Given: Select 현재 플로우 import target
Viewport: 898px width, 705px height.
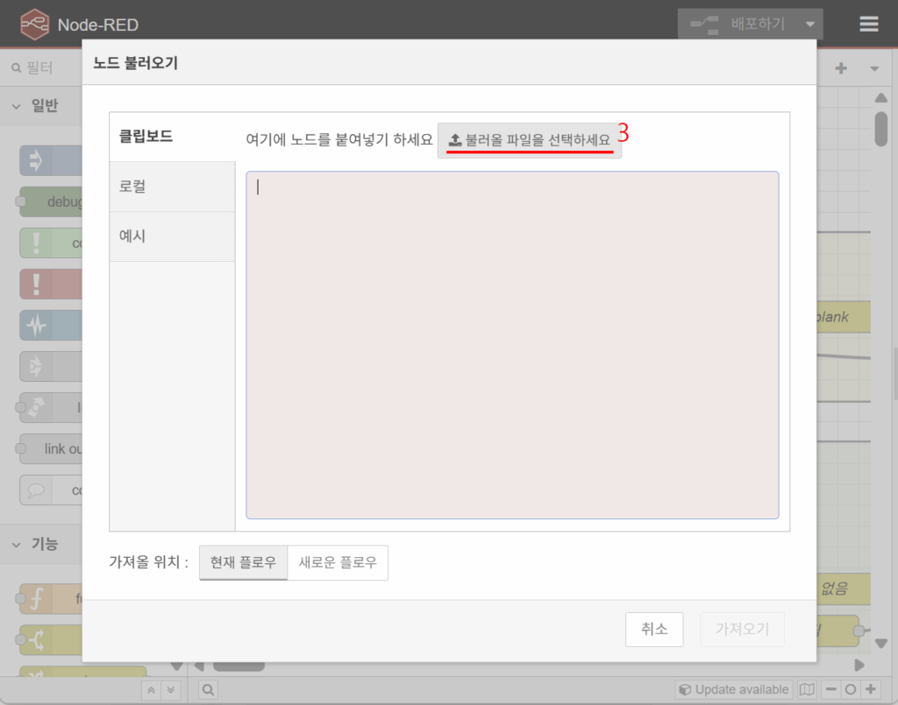Looking at the screenshot, I should click(x=243, y=563).
